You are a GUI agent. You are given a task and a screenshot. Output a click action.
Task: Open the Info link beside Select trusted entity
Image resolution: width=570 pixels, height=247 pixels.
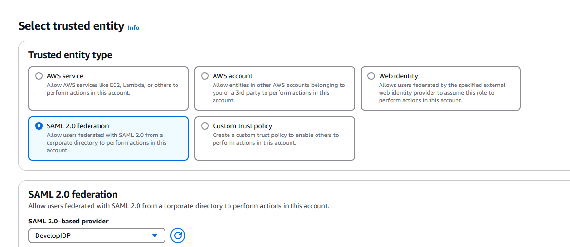click(133, 28)
